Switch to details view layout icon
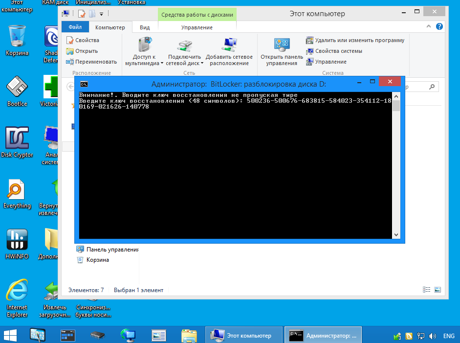The image size is (460, 343). click(427, 290)
